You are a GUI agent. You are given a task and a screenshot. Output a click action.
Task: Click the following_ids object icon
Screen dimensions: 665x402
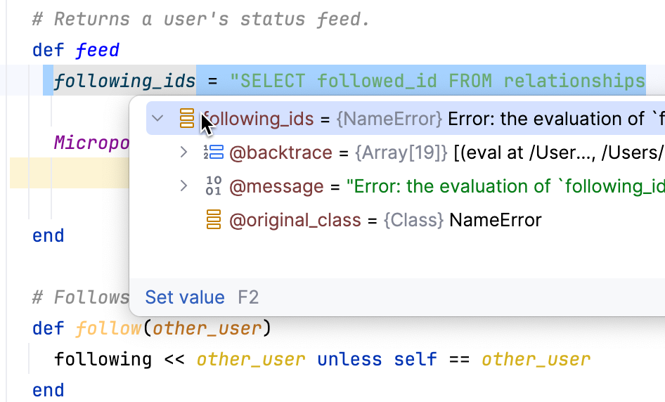[x=187, y=119]
